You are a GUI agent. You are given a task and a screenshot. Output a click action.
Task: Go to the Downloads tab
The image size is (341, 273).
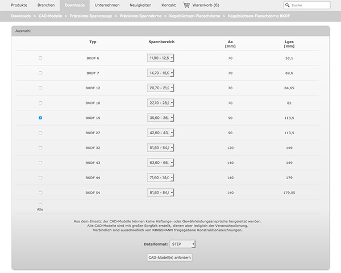pyautogui.click(x=74, y=5)
